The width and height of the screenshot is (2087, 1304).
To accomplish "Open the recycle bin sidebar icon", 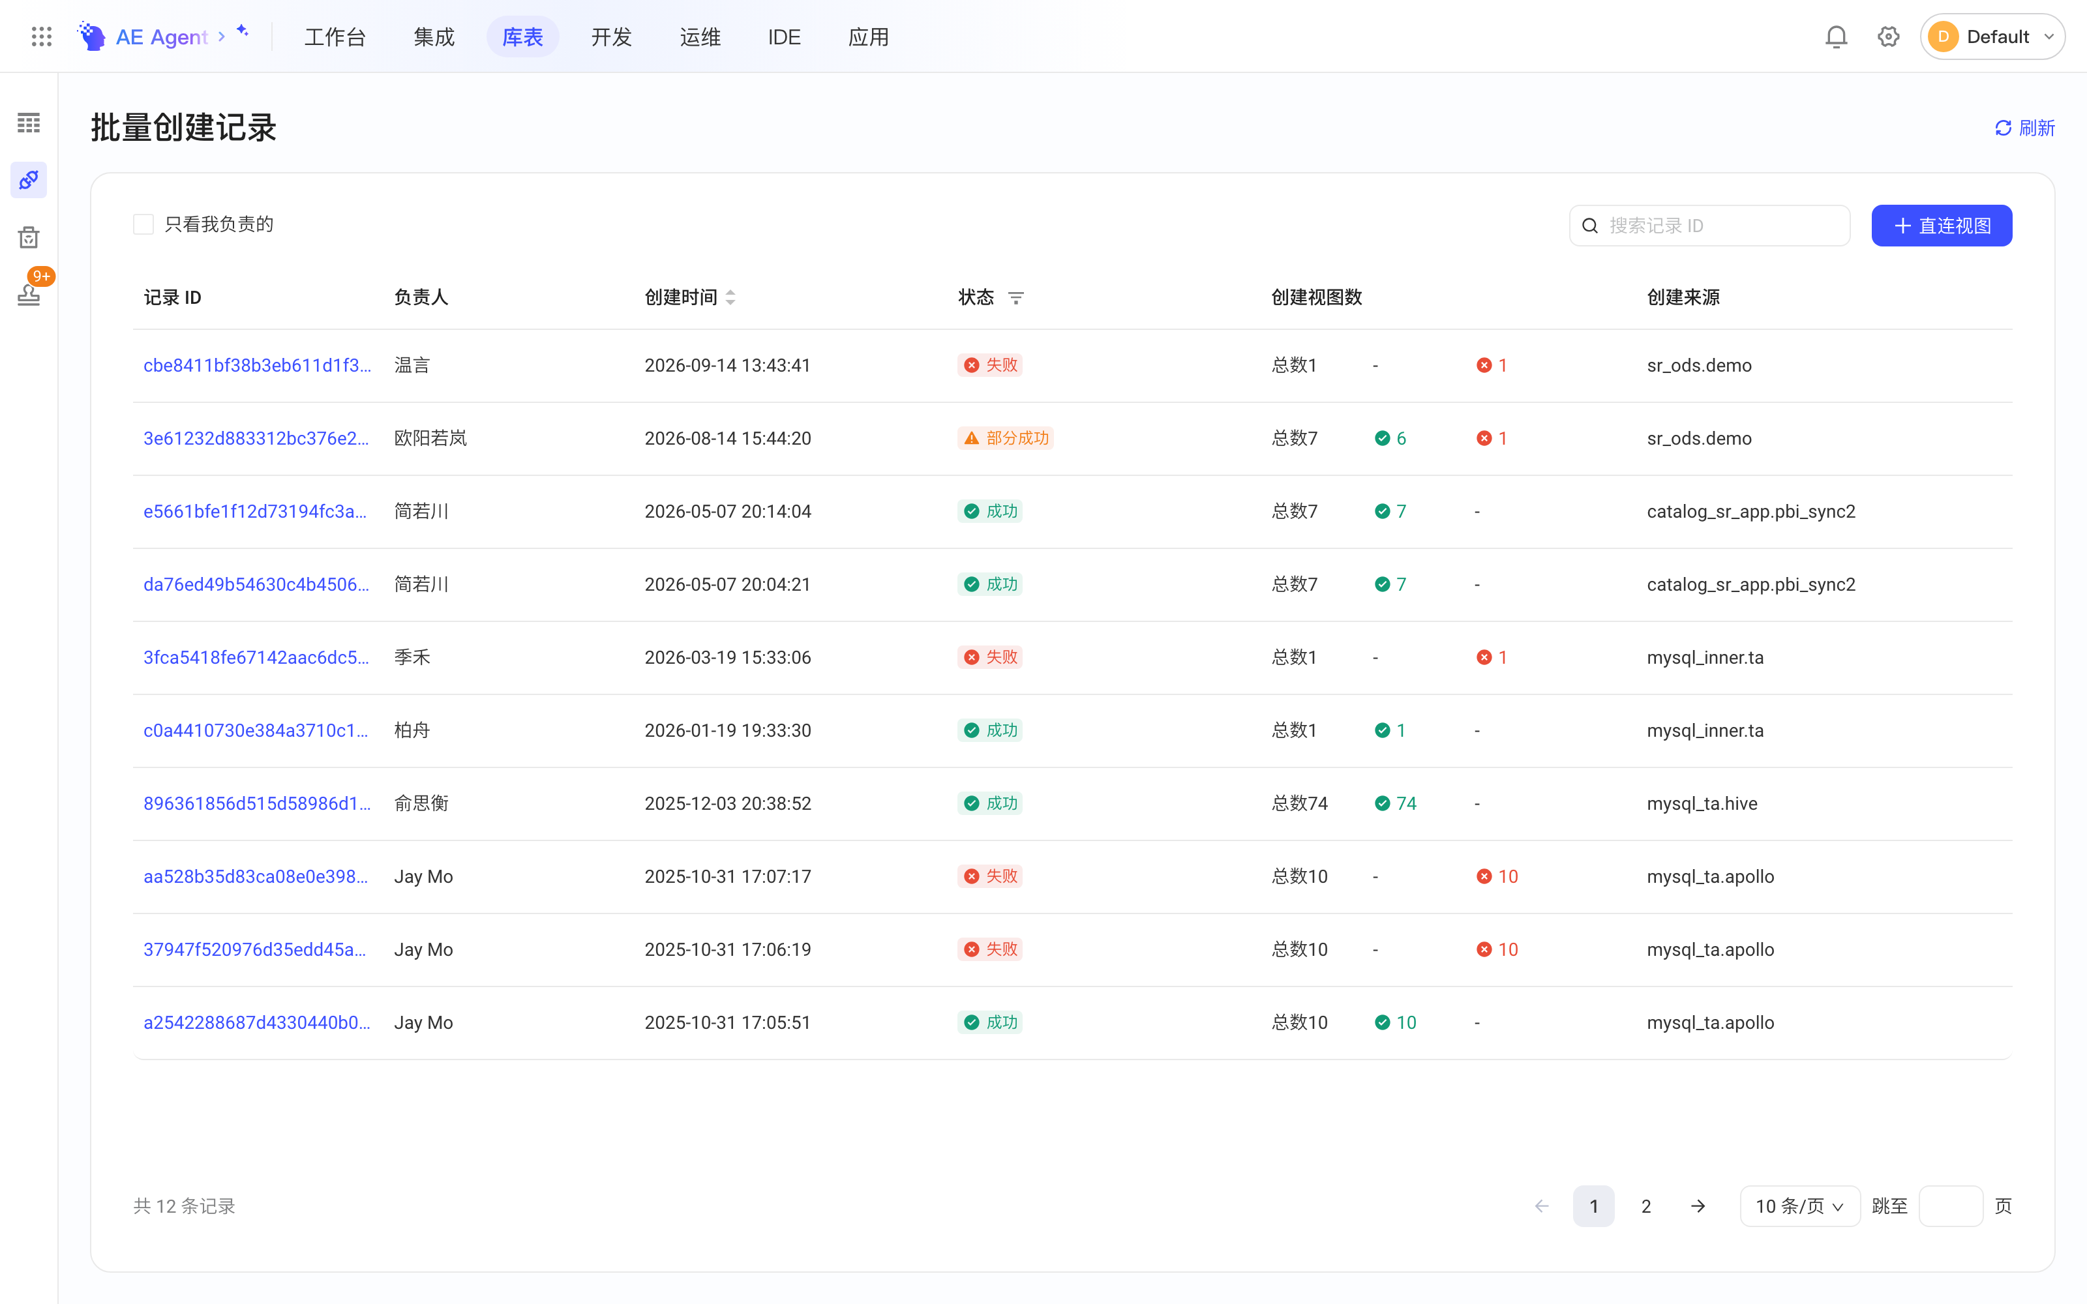I will 29,237.
